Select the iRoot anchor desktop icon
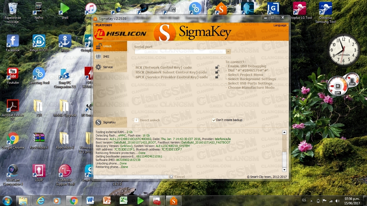The height and width of the screenshot is (206, 367). (x=65, y=43)
